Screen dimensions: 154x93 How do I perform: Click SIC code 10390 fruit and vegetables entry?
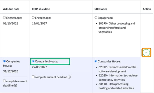pyautogui.click(x=117, y=28)
